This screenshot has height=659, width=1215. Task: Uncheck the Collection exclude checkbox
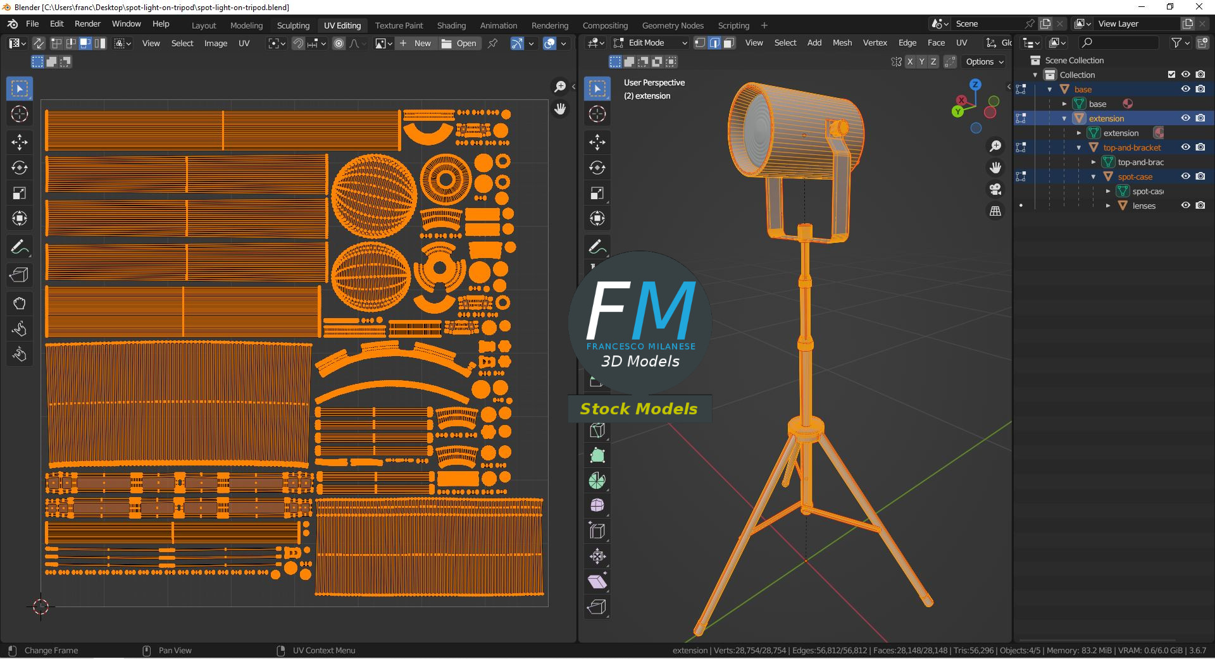point(1171,75)
